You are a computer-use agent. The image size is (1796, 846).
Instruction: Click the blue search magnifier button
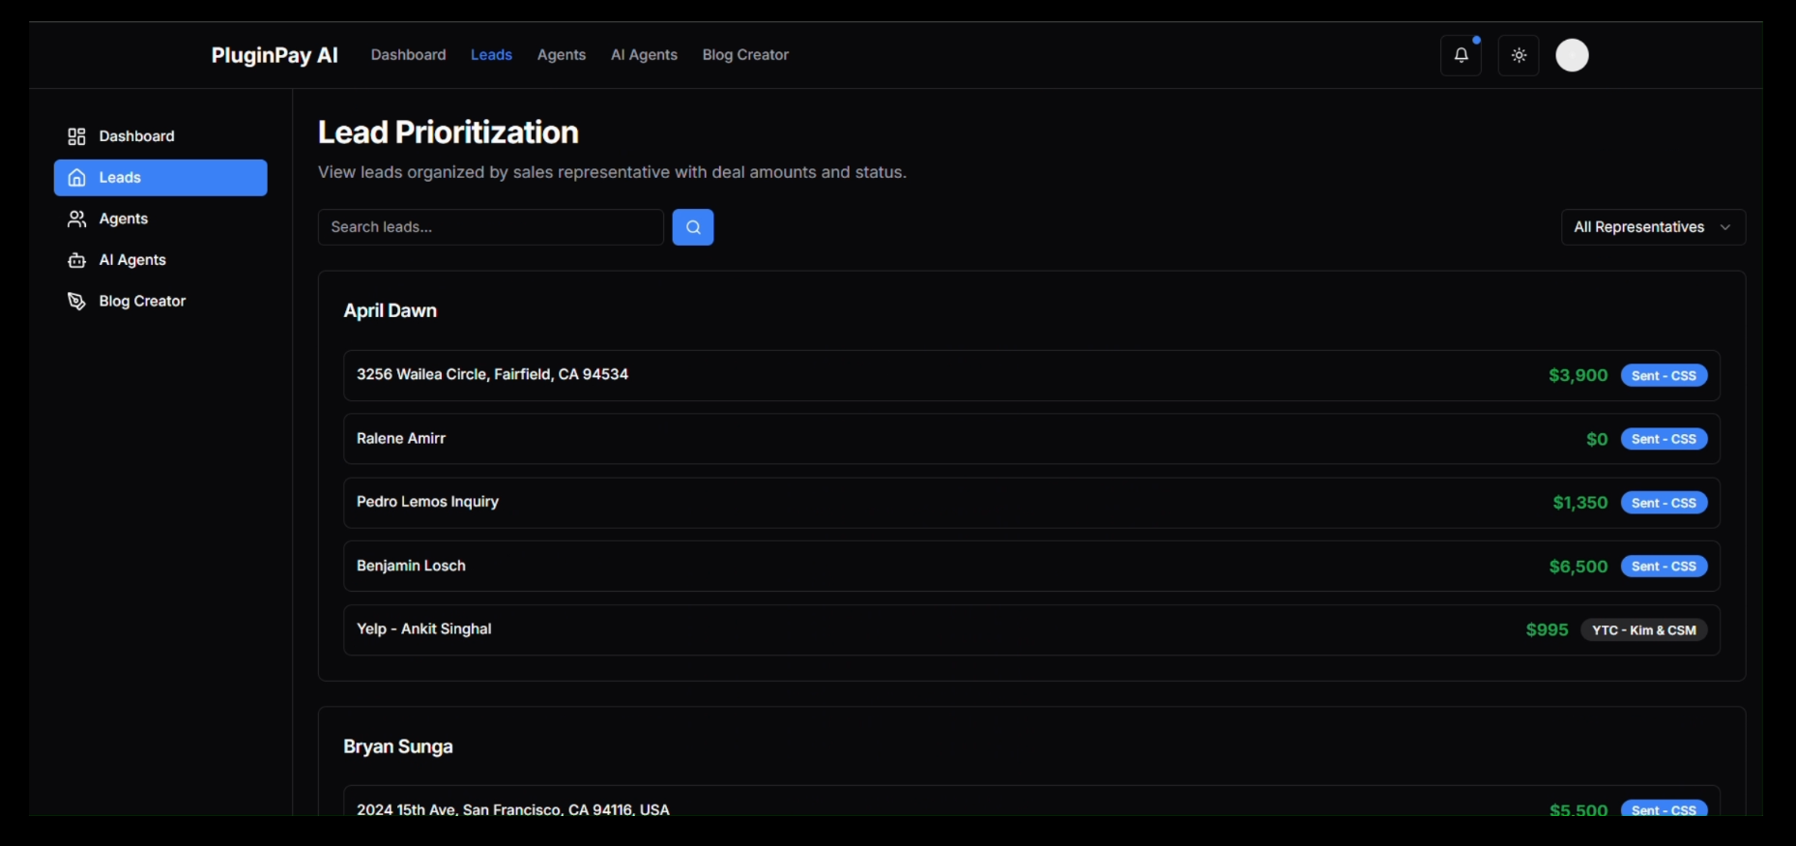[693, 227]
